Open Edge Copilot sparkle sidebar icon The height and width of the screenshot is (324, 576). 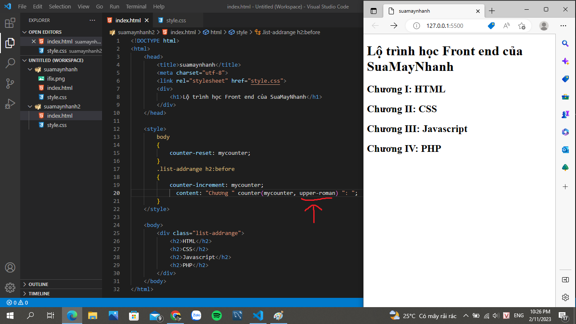[565, 61]
